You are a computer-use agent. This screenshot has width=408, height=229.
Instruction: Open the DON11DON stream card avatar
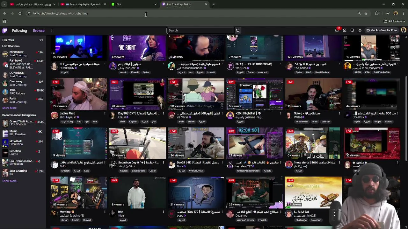pos(54,66)
